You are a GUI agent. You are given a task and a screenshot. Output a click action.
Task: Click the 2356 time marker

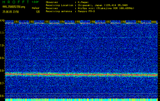[x=93, y=22]
